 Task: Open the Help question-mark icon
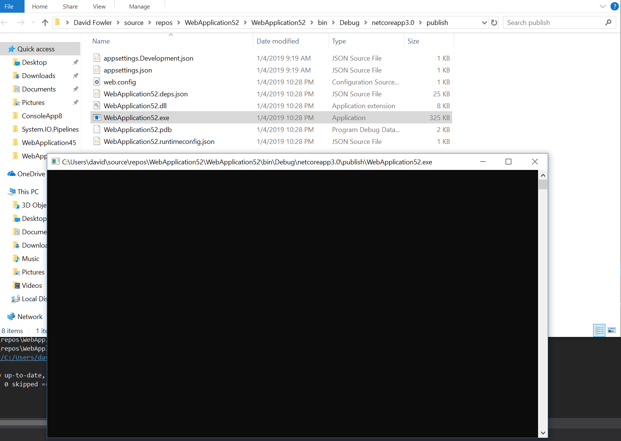[614, 6]
